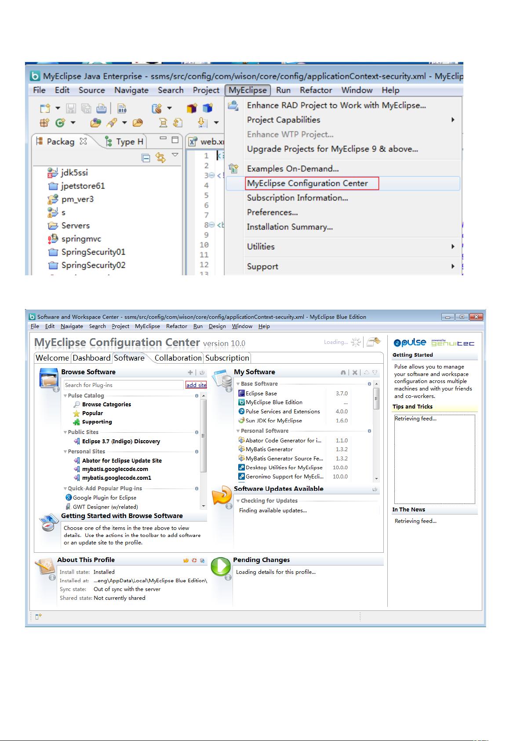
Task: Click the Browse Software blue folder box icon
Action: (48, 379)
